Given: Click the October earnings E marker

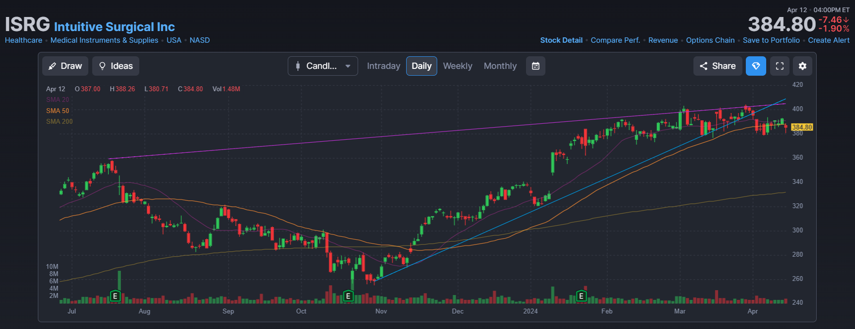Looking at the screenshot, I should 348,296.
